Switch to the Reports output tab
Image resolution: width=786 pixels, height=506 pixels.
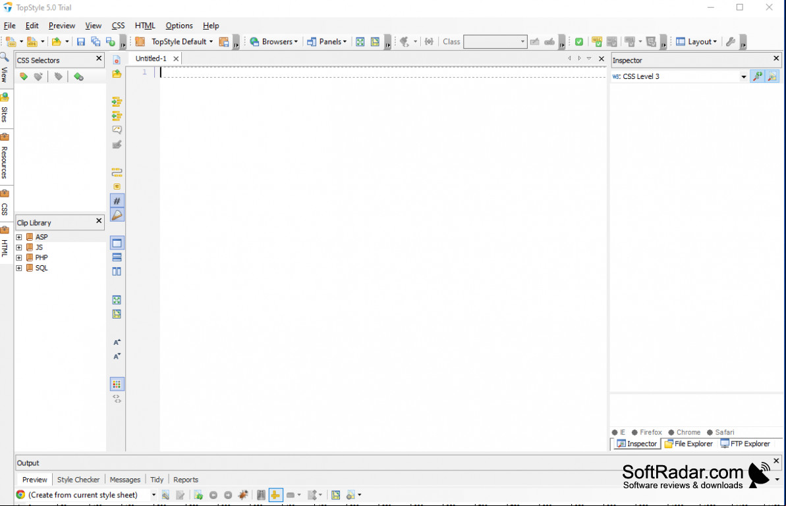(186, 480)
